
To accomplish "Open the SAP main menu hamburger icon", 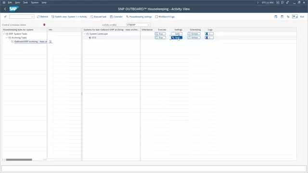I will 4,2.
